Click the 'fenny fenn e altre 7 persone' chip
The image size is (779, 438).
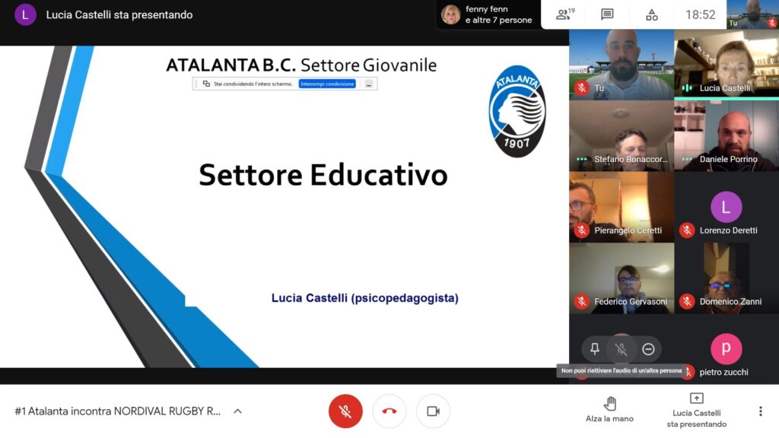point(488,15)
